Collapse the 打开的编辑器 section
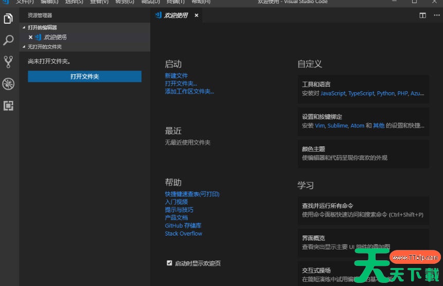 click(x=84, y=27)
